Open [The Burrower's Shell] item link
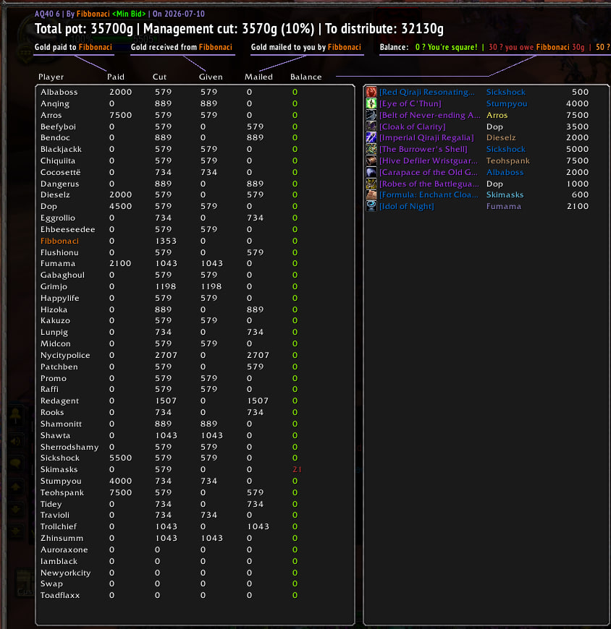This screenshot has height=629, width=611. pyautogui.click(x=424, y=149)
